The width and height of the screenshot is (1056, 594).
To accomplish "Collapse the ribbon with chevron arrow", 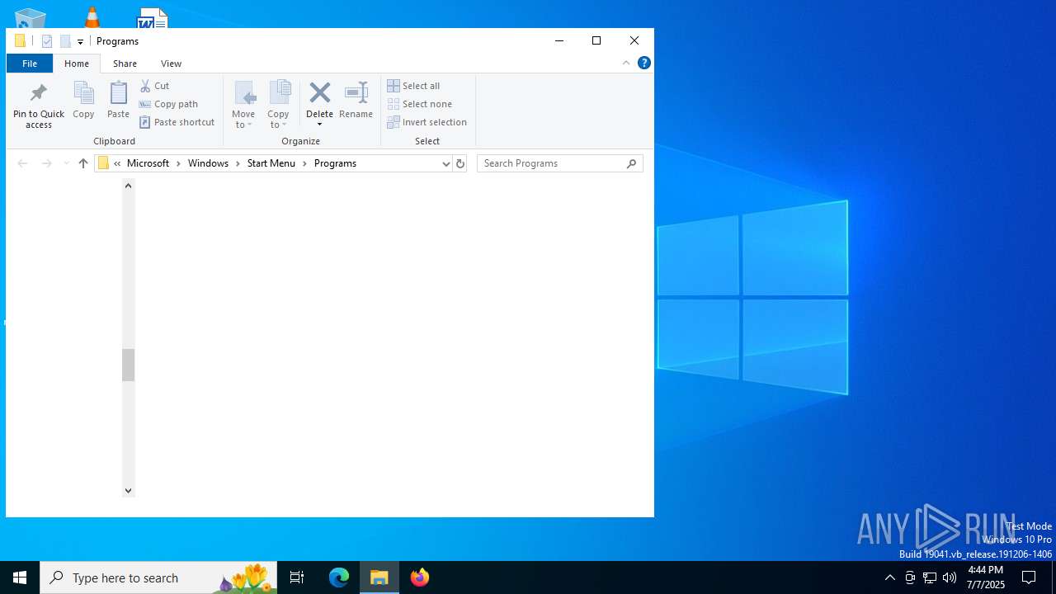I will click(626, 63).
